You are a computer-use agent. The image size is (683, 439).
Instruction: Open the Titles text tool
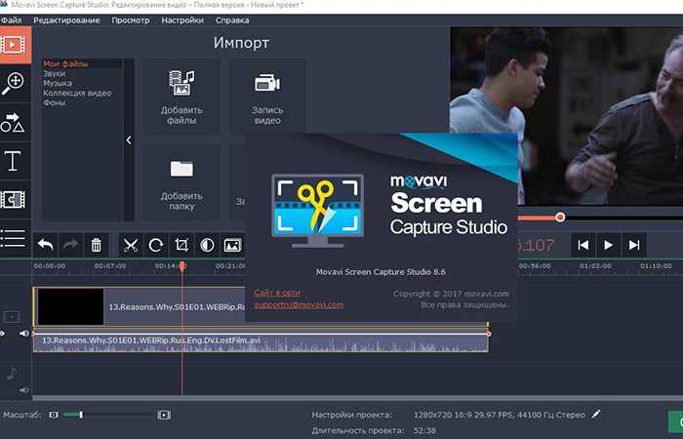click(x=12, y=161)
